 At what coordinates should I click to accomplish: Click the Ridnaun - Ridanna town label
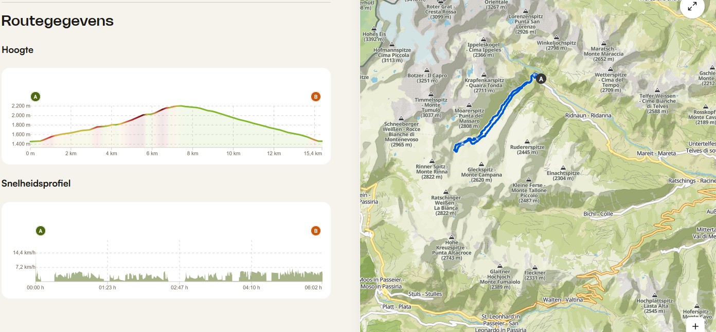(x=588, y=116)
